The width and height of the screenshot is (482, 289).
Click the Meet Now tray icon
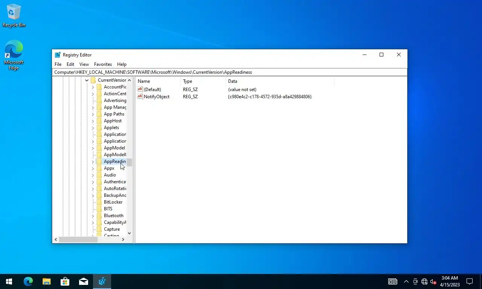415,281
